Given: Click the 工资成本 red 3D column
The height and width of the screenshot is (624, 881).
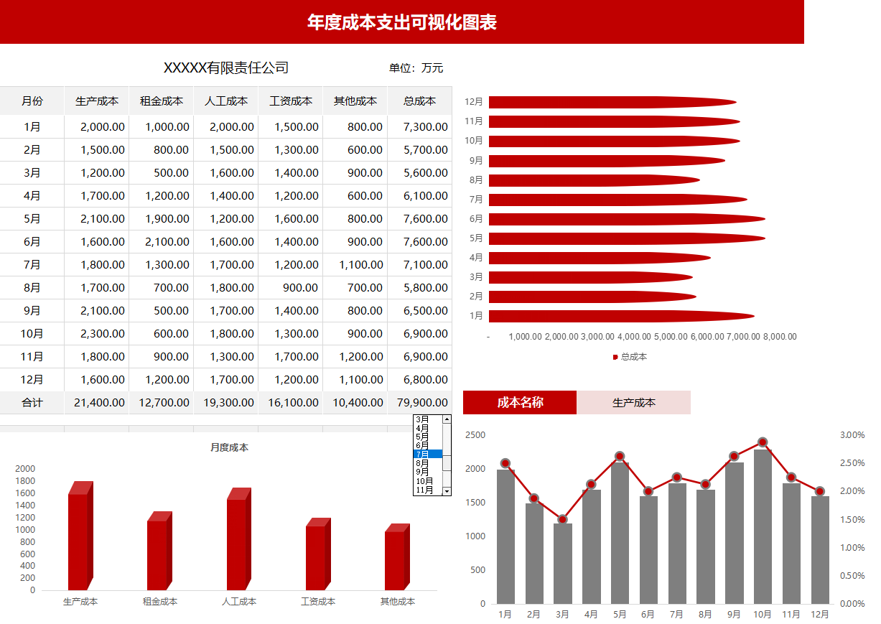Looking at the screenshot, I should coord(318,554).
